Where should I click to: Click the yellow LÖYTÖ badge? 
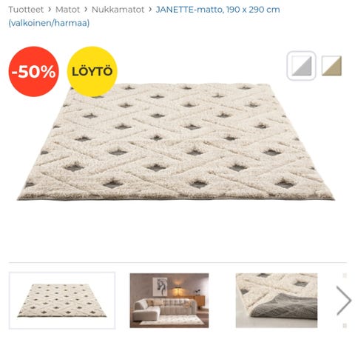tap(92, 72)
